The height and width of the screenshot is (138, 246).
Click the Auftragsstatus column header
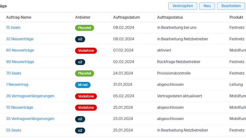170,17
